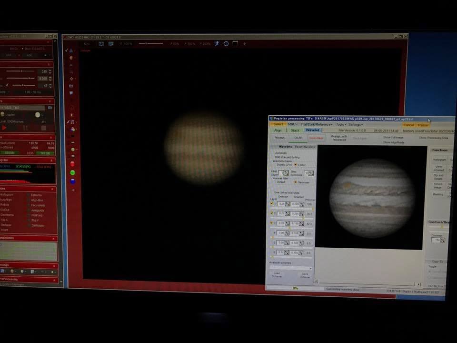Viewport: 457px width, 343px height.
Task: Click the Contrast value field
Action: (x=436, y=240)
